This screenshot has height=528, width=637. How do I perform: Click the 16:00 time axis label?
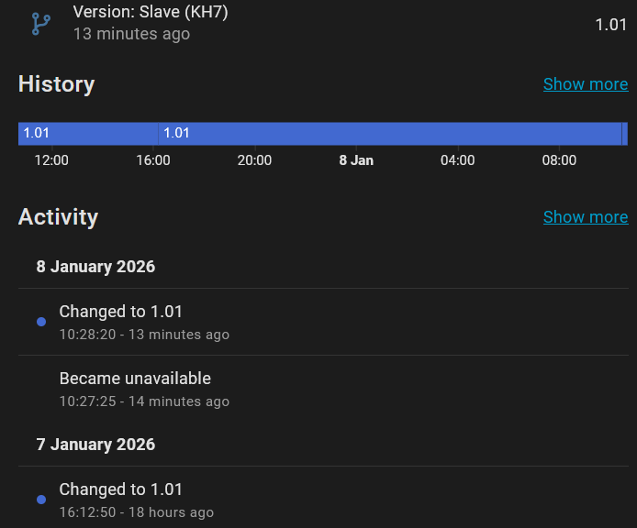tap(153, 160)
